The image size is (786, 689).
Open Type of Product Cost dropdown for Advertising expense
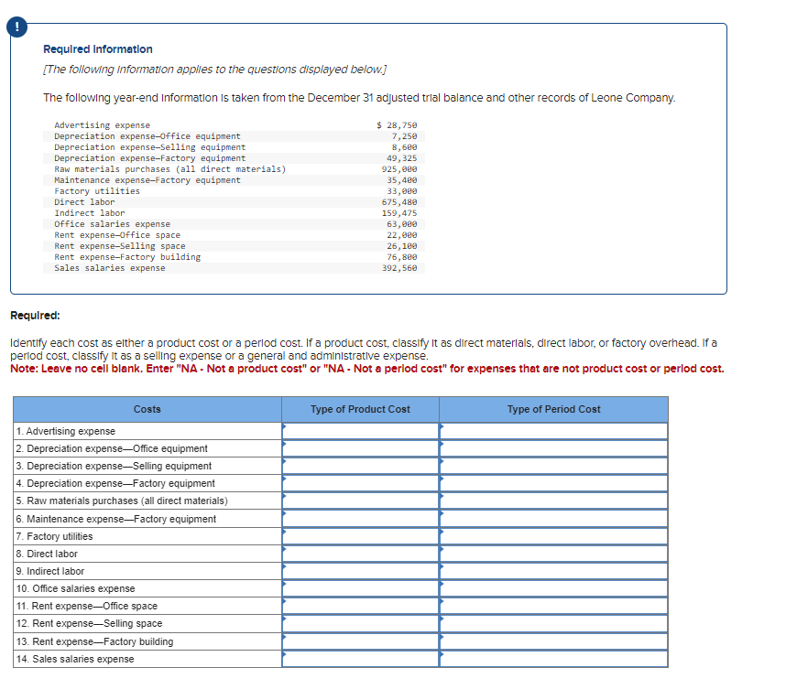[x=360, y=431]
